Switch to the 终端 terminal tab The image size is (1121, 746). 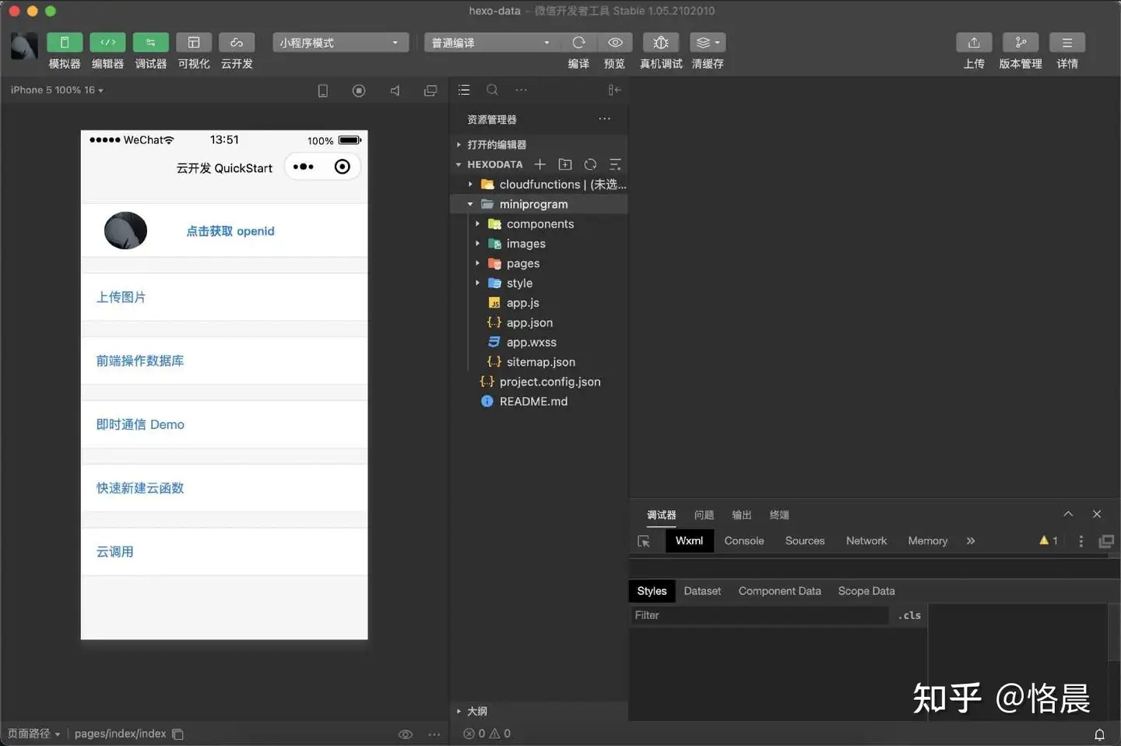click(779, 515)
